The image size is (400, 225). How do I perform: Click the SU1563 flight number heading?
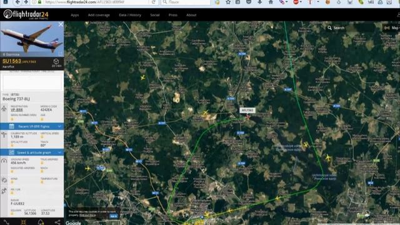coord(12,61)
